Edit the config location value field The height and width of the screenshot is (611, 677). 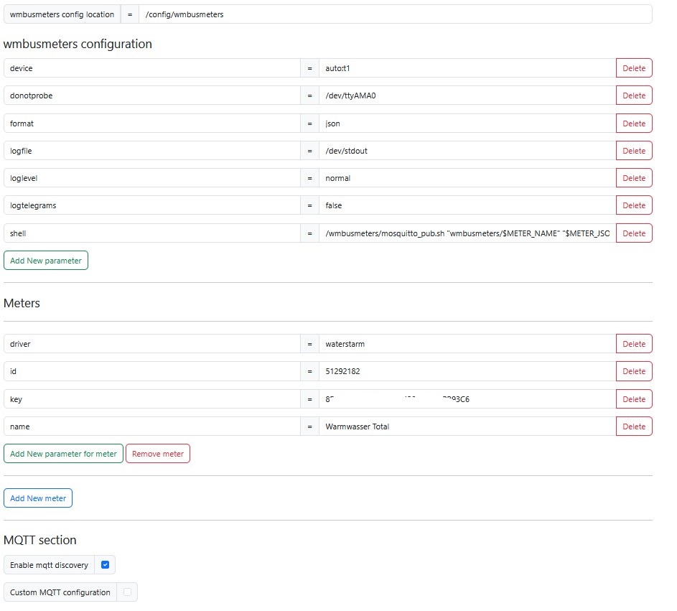[x=395, y=14]
